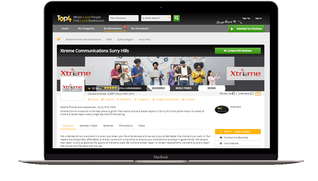Click the globe icon beside Visit Website
This screenshot has width=318, height=181.
coord(221,143)
